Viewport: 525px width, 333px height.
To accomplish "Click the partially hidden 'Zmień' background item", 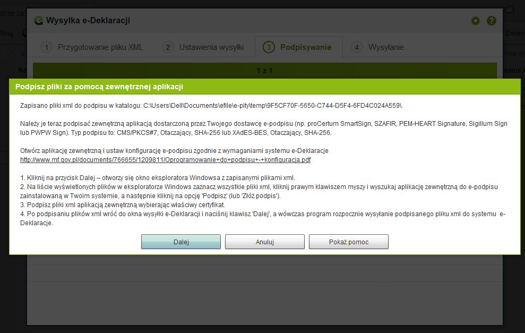I will [x=514, y=33].
